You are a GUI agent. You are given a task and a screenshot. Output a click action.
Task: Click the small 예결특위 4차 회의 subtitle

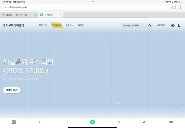[20, 79]
